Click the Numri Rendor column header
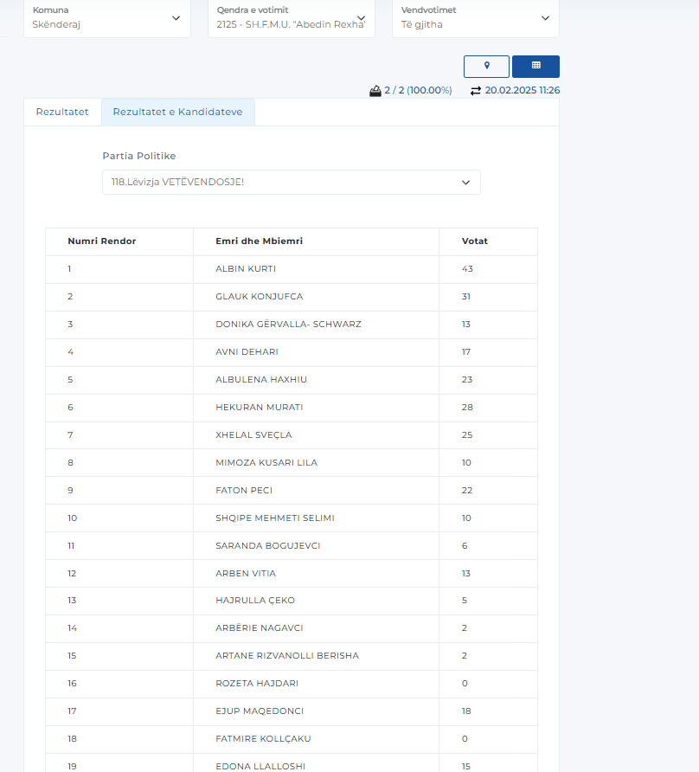The image size is (699, 772). [x=102, y=241]
